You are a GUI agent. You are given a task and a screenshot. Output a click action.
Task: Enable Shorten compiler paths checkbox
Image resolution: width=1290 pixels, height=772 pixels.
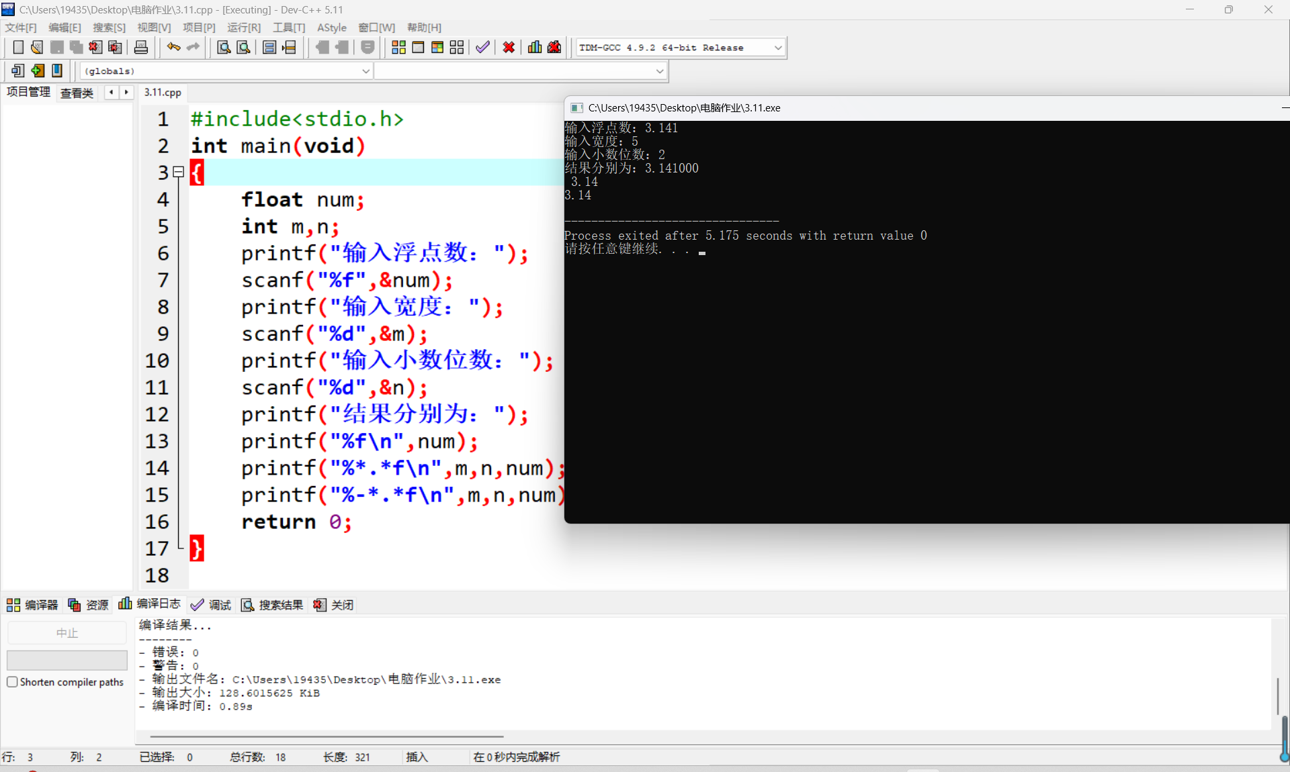[12, 682]
